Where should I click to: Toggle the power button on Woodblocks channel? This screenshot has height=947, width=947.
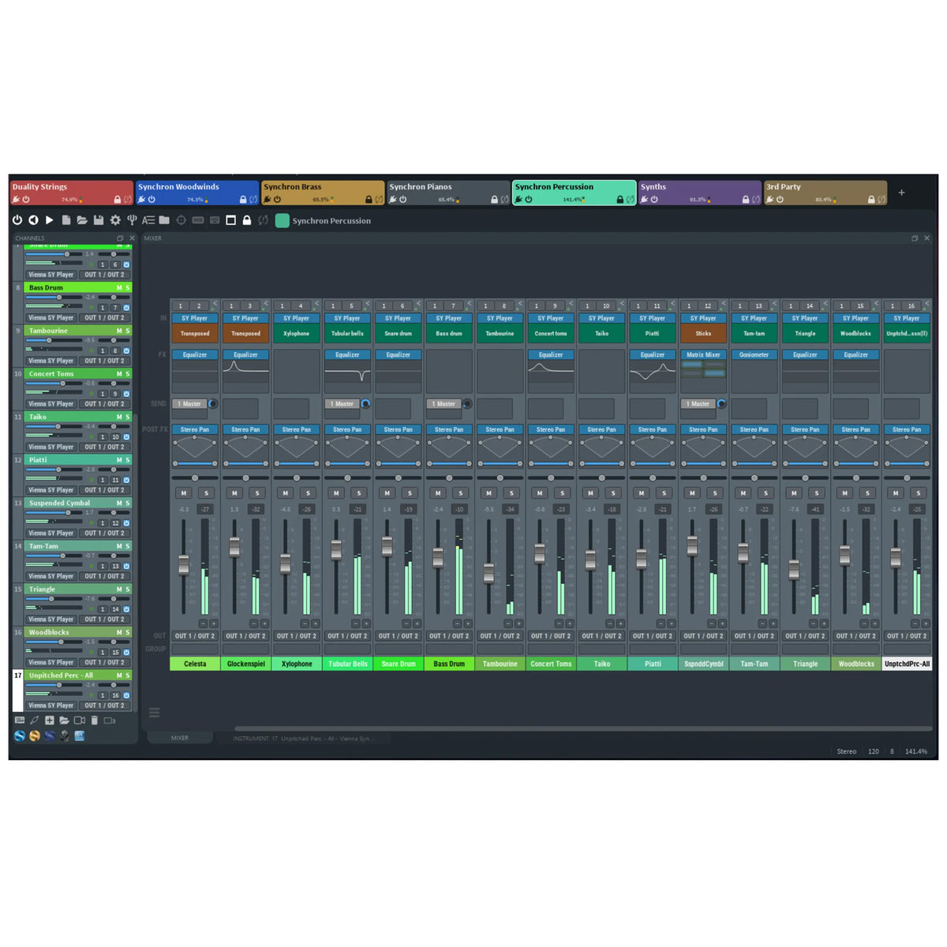[x=126, y=653]
